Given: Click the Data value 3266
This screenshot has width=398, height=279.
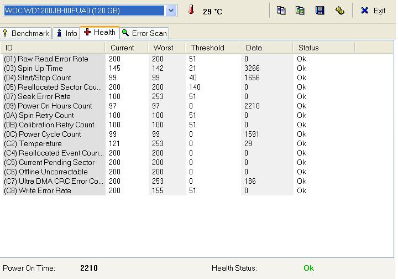Looking at the screenshot, I should (252, 68).
